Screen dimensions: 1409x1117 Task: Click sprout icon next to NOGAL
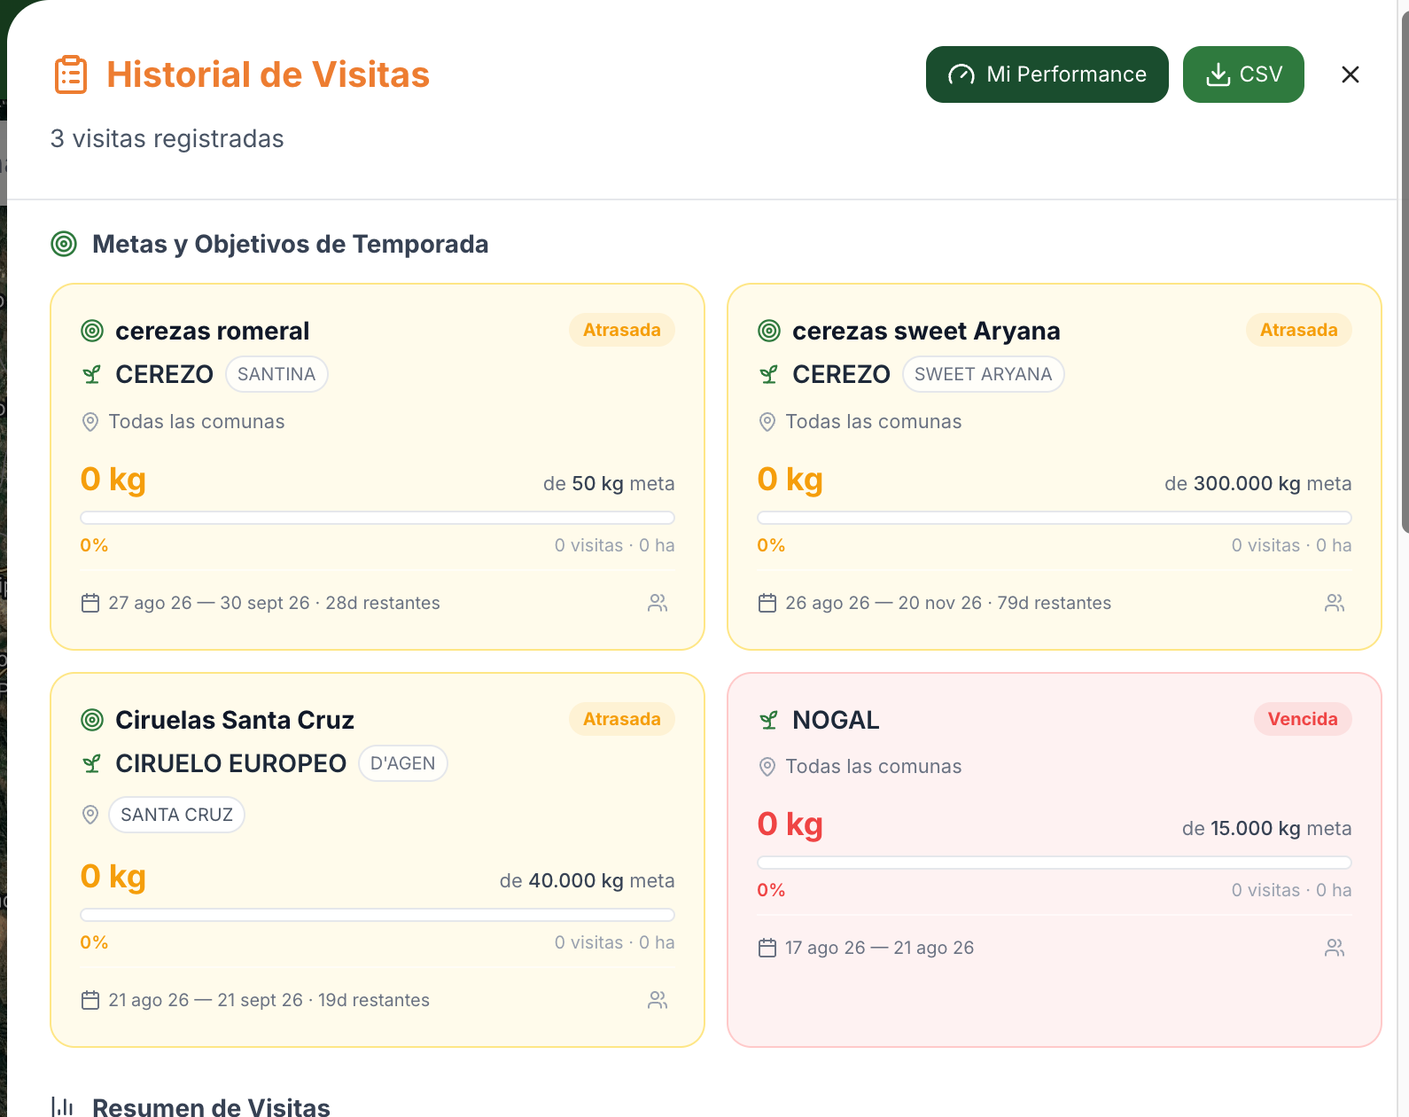[x=768, y=720]
